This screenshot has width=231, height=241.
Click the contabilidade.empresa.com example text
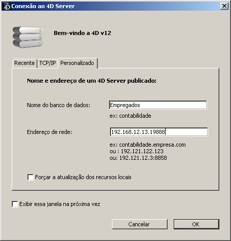coord(152,145)
